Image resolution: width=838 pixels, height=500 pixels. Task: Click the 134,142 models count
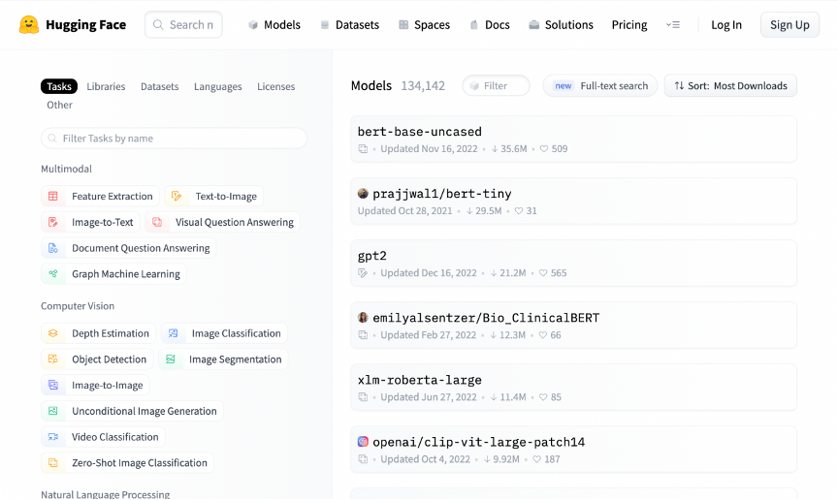point(423,86)
